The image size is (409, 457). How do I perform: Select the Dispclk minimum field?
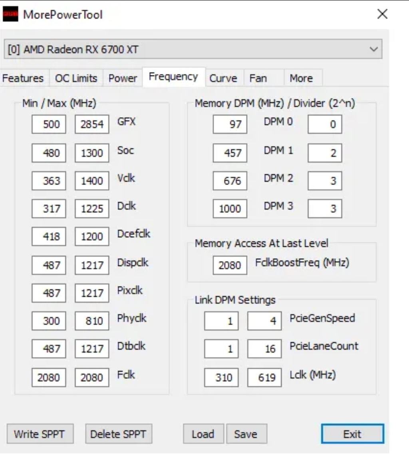tap(49, 265)
